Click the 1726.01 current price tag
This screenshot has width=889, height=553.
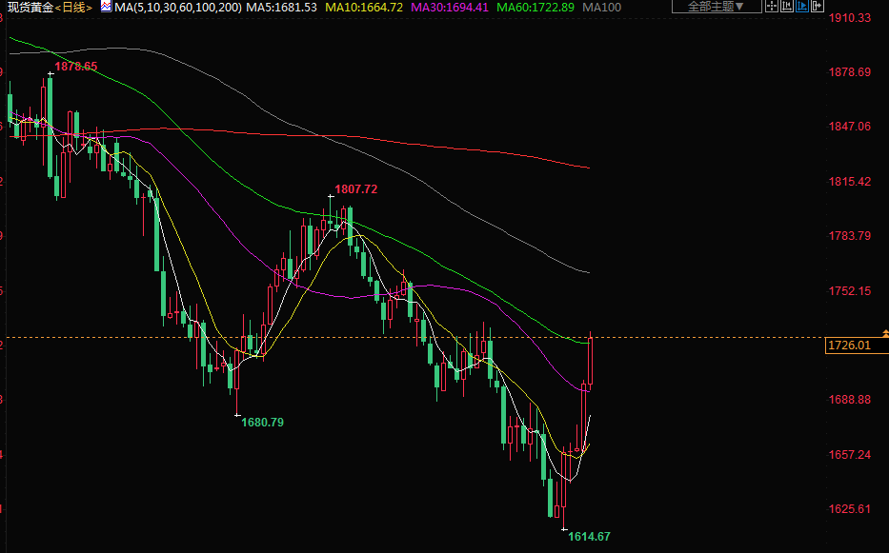coord(849,346)
